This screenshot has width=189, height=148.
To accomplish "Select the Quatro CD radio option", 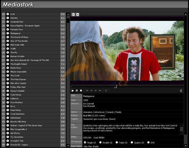I will pos(132,142).
